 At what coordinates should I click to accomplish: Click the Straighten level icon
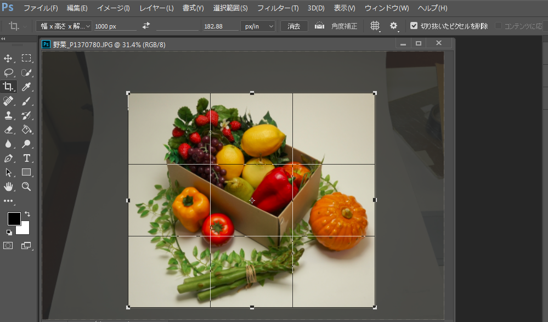pos(319,26)
